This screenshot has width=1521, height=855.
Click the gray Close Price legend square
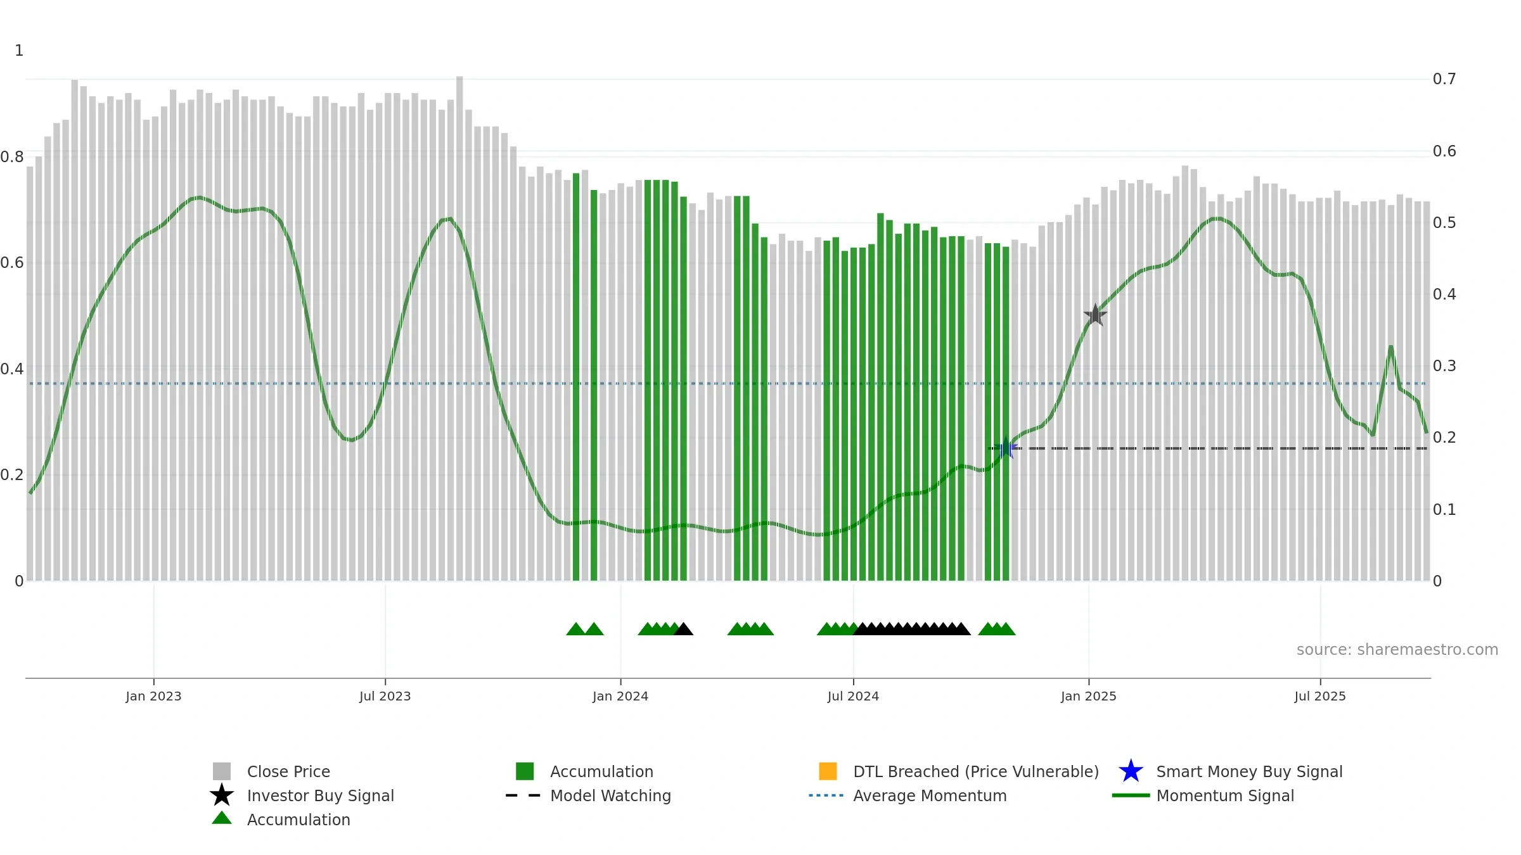pos(222,771)
